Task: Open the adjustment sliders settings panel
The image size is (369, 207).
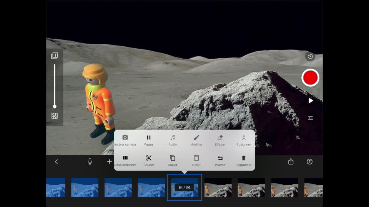Action: (311, 118)
